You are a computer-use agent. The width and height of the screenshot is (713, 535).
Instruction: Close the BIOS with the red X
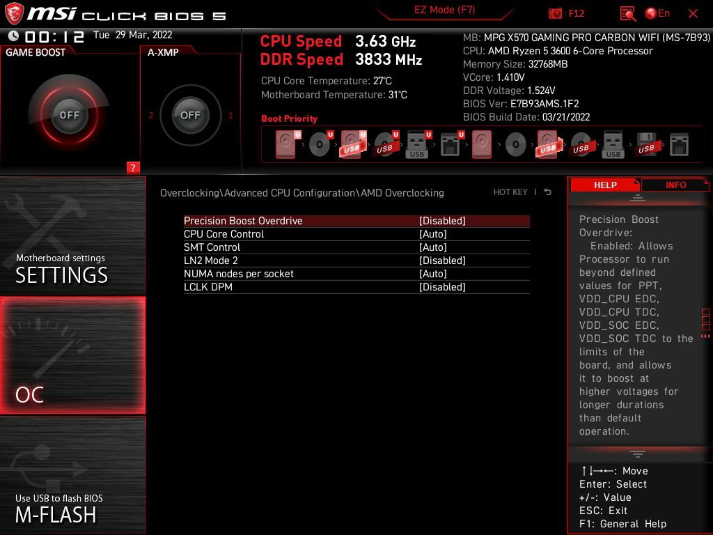693,14
